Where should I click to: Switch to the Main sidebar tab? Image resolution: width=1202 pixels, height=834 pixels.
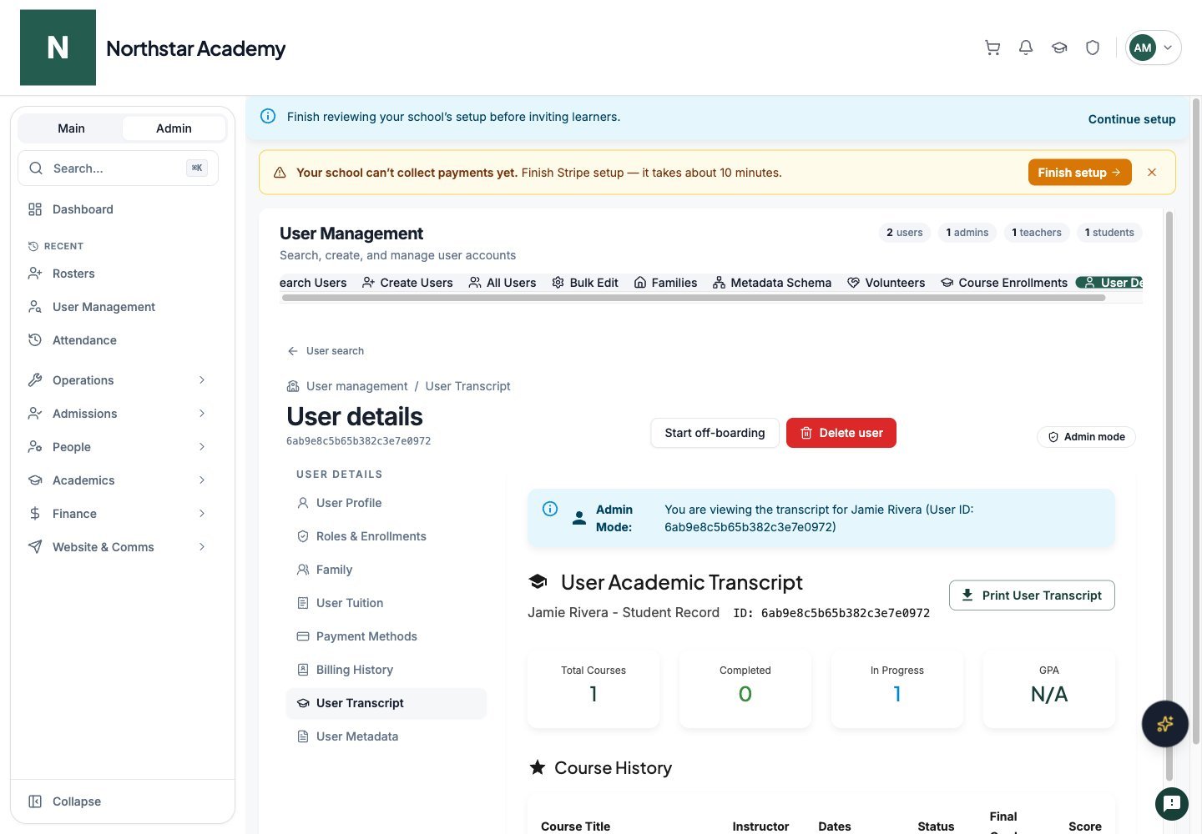pos(71,128)
